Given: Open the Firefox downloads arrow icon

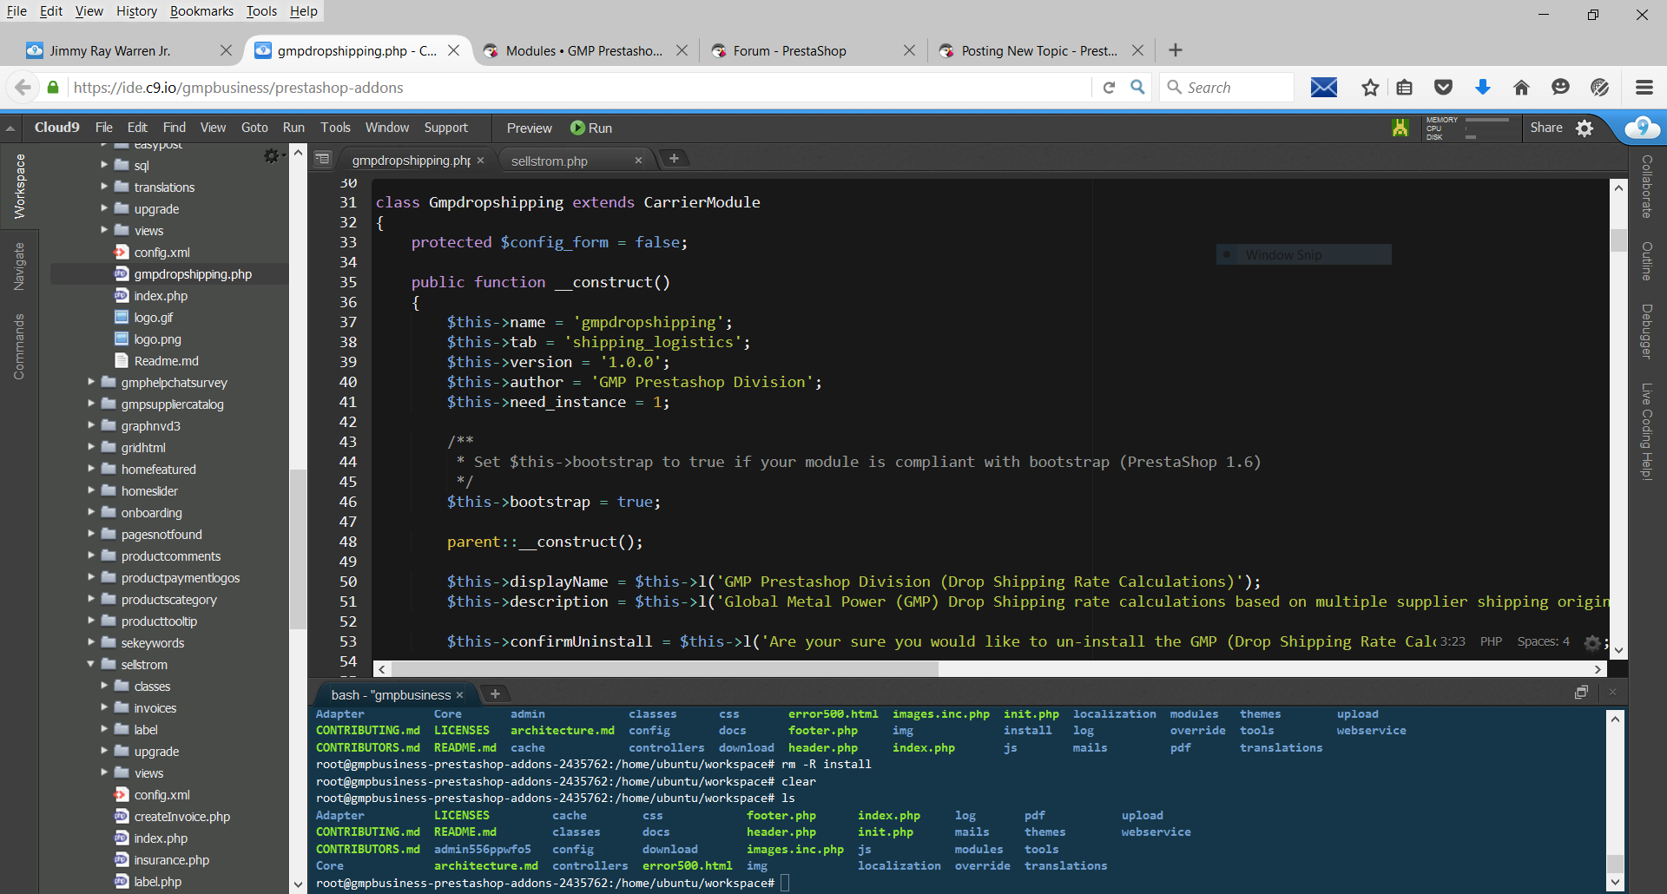Looking at the screenshot, I should [x=1482, y=88].
